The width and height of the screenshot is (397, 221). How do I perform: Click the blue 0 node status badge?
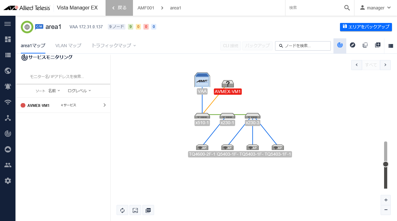click(154, 27)
